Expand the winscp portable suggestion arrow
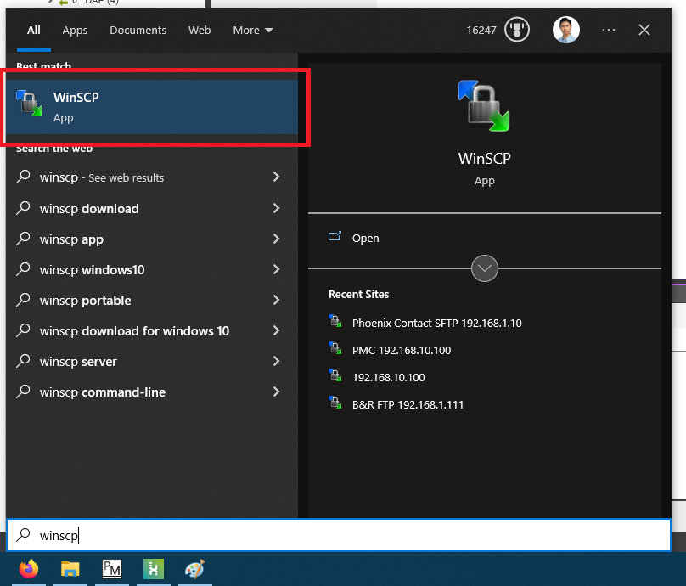Image resolution: width=686 pixels, height=586 pixels. point(276,301)
